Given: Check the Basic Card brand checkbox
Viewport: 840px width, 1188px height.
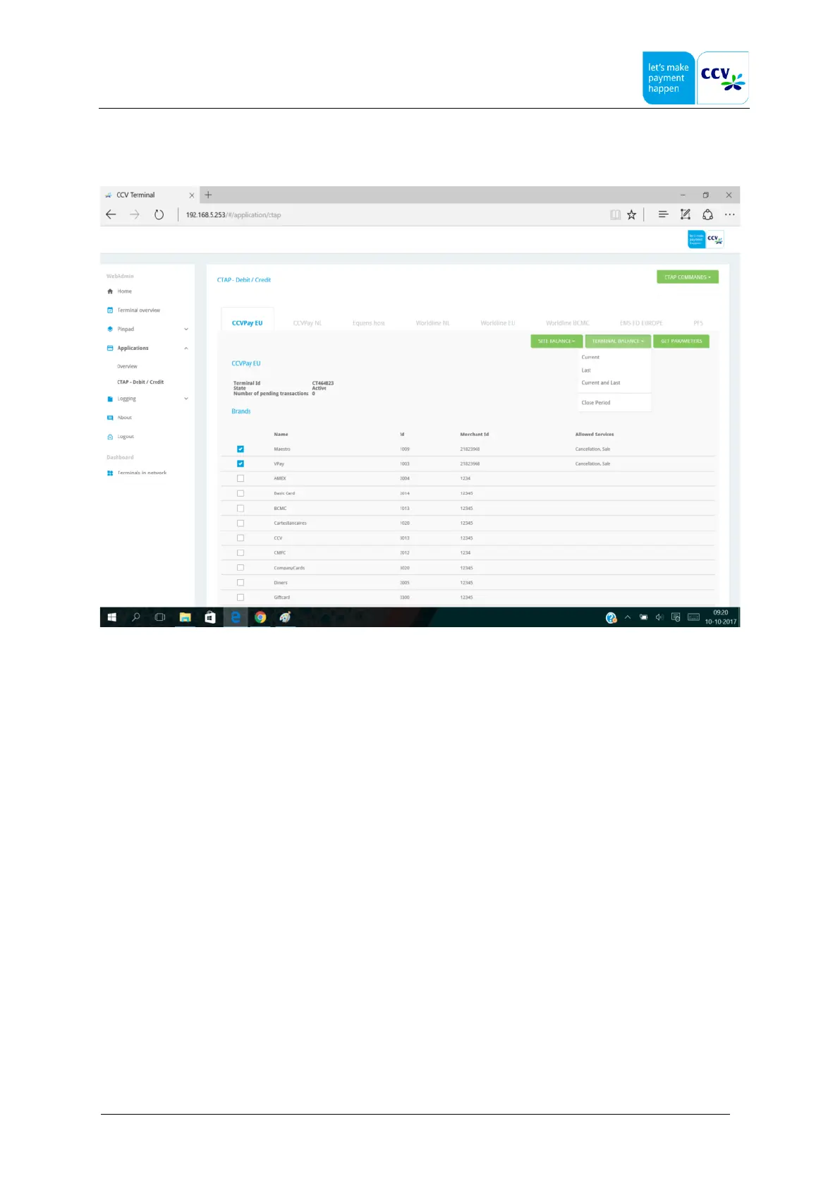Looking at the screenshot, I should (x=241, y=494).
